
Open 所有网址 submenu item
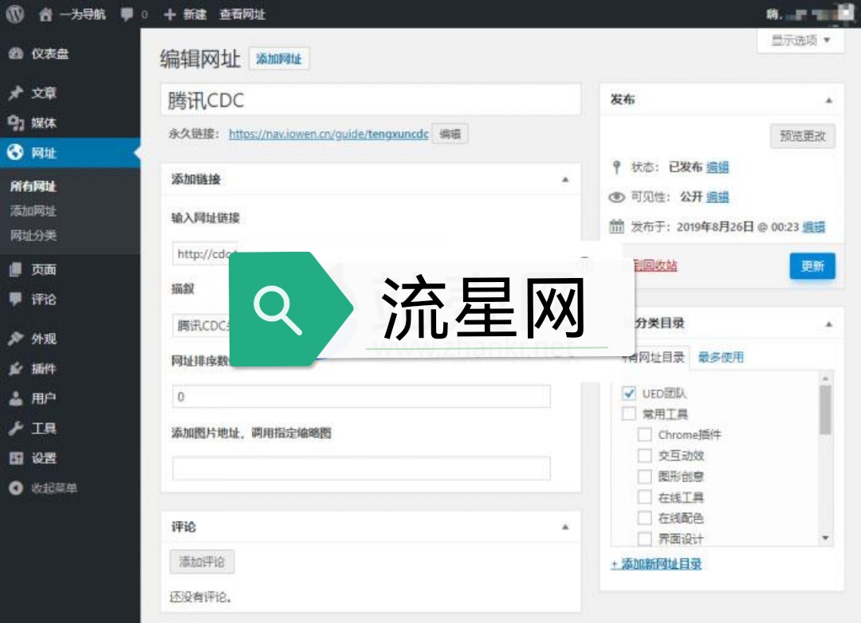33,186
